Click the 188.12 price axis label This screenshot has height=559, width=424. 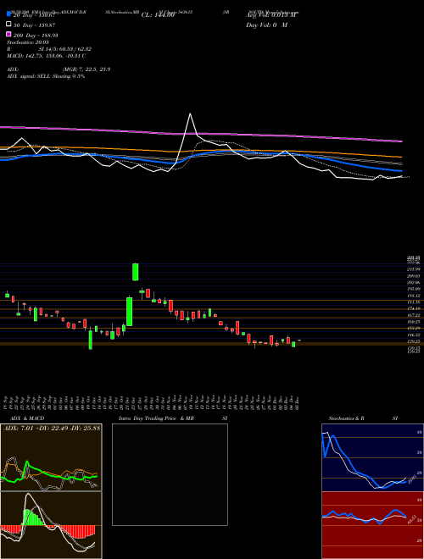pos(415,296)
